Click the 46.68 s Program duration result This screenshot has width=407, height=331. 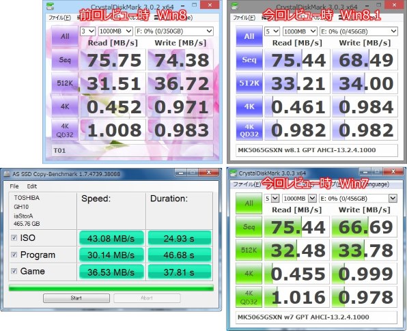tap(180, 255)
